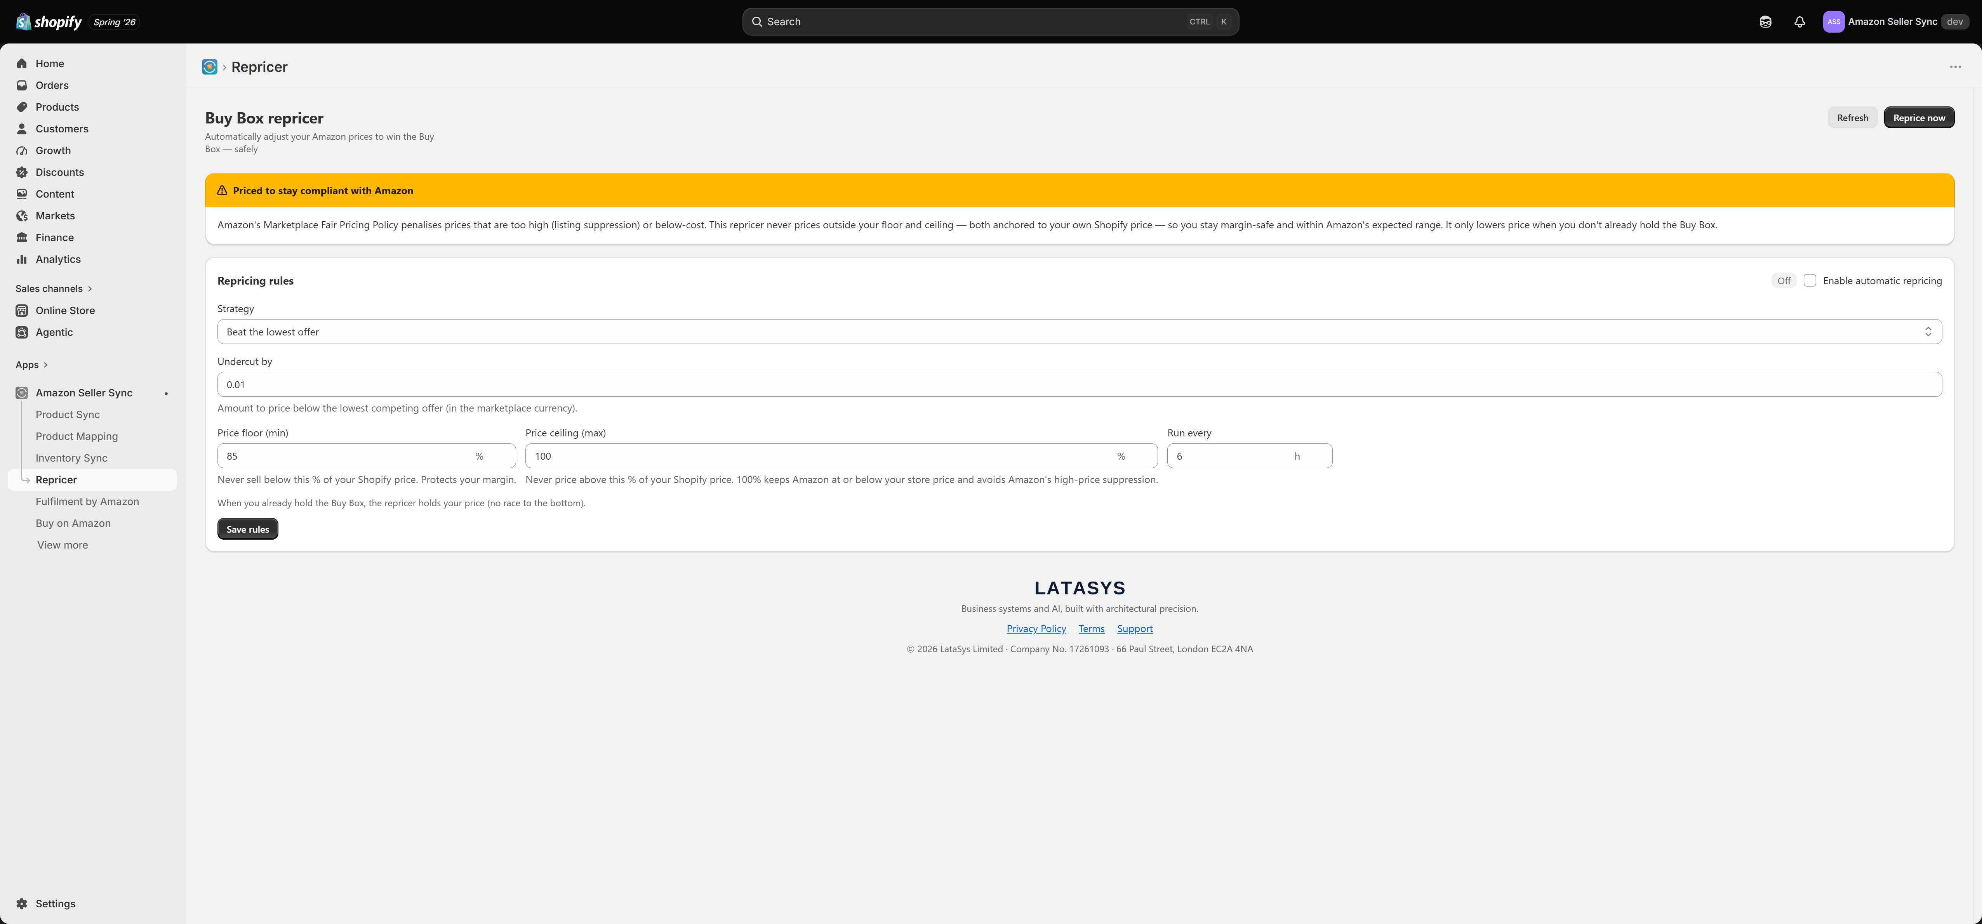Click the Home icon in sidebar
This screenshot has height=924, width=1982.
[21, 64]
